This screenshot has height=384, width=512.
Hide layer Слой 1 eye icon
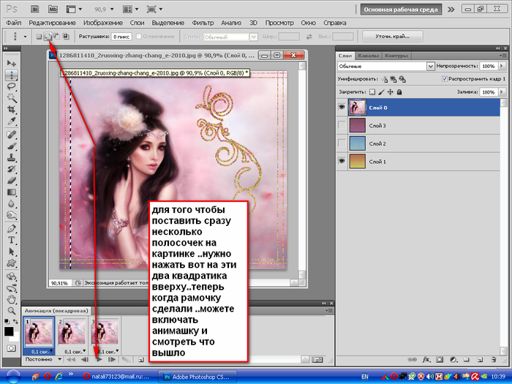pyautogui.click(x=342, y=161)
